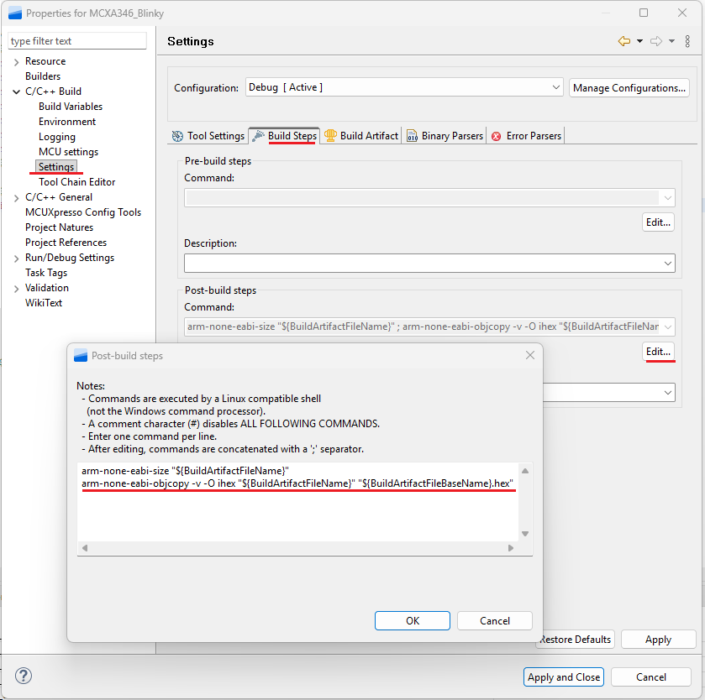This screenshot has width=705, height=700.
Task: Select MCU settings in the tree
Action: tap(68, 152)
